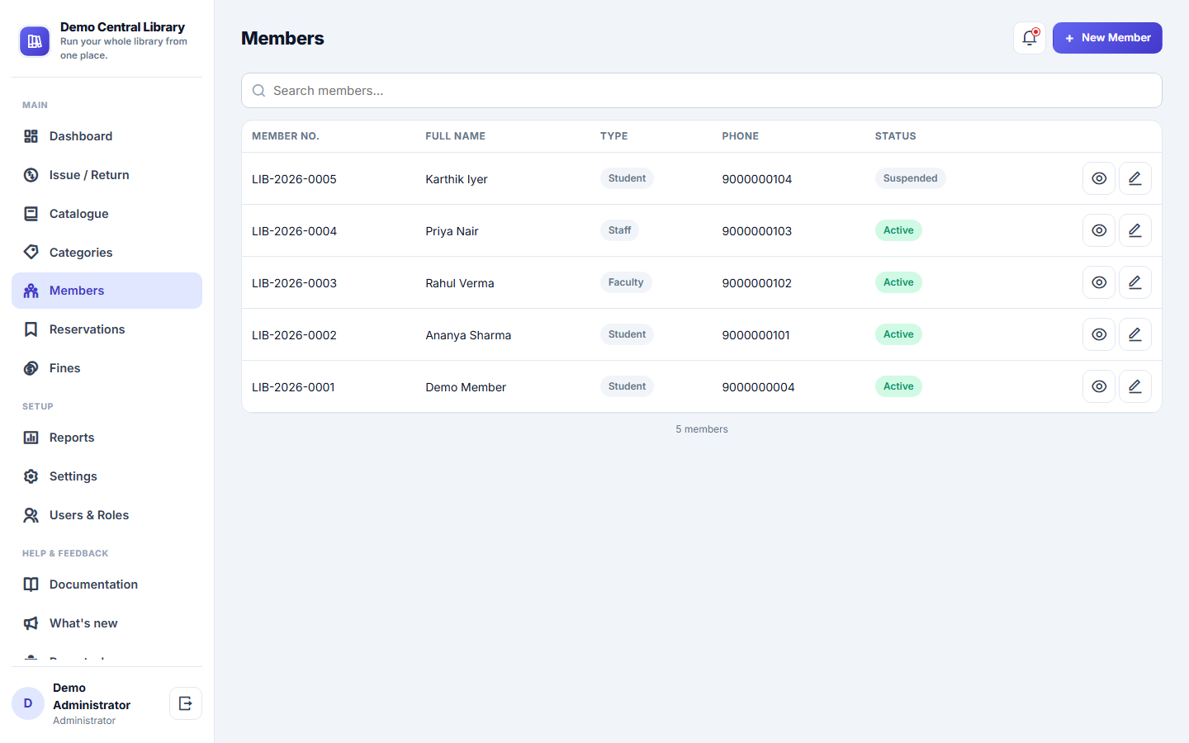1189x743 pixels.
Task: Click the Status column header
Action: coord(896,136)
